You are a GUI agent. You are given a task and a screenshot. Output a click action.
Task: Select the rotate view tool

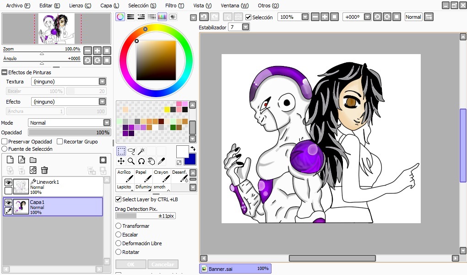tap(141, 161)
